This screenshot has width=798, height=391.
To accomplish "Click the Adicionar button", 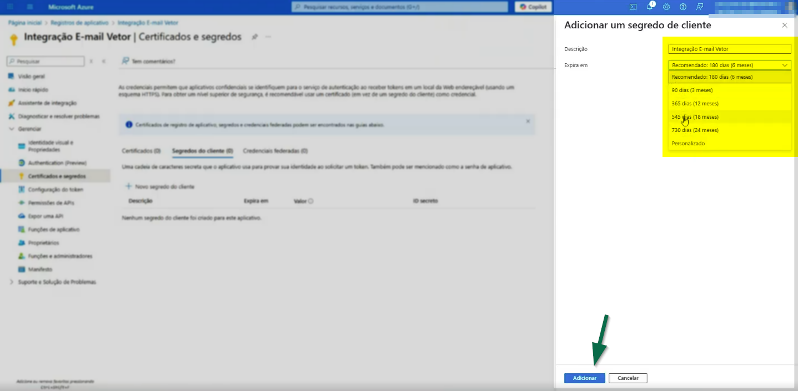I will click(x=585, y=378).
